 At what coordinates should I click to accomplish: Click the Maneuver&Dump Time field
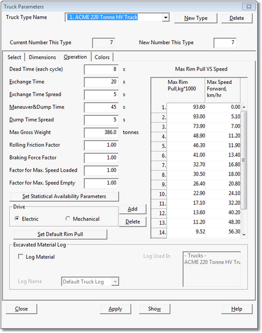(101, 107)
